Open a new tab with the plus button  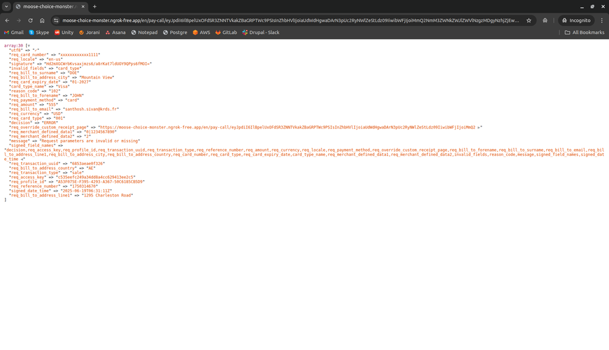[94, 6]
